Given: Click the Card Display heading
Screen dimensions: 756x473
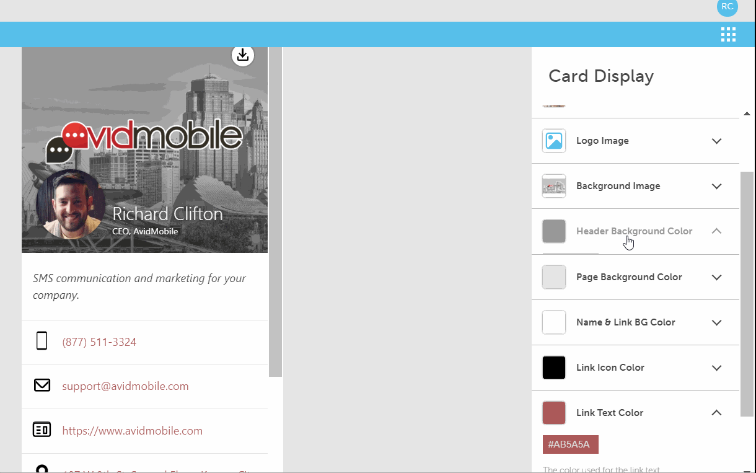Looking at the screenshot, I should tap(601, 76).
